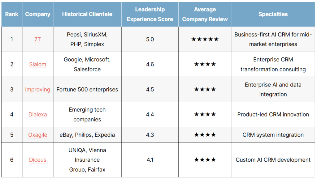
Task: Follow the Diceus company link
Action: [x=37, y=160]
